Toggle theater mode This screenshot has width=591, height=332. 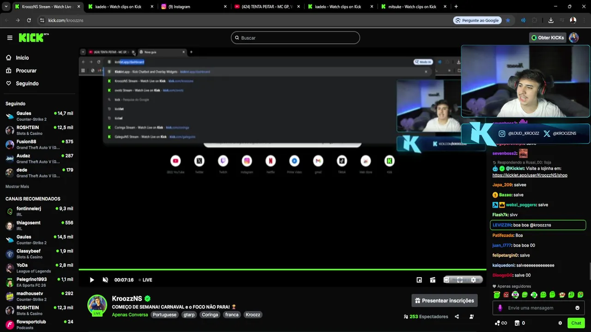pos(446,280)
